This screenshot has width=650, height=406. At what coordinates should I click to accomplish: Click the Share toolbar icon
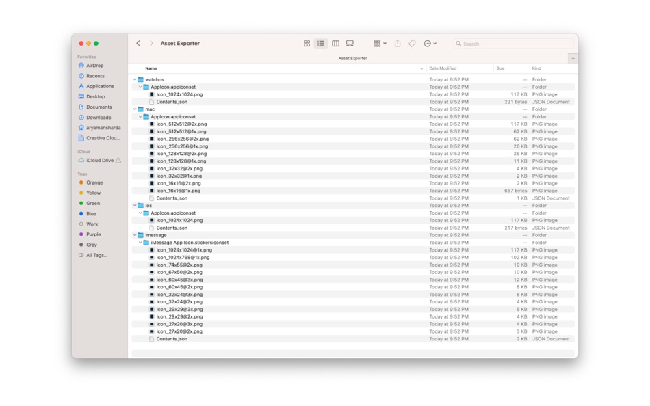point(398,44)
